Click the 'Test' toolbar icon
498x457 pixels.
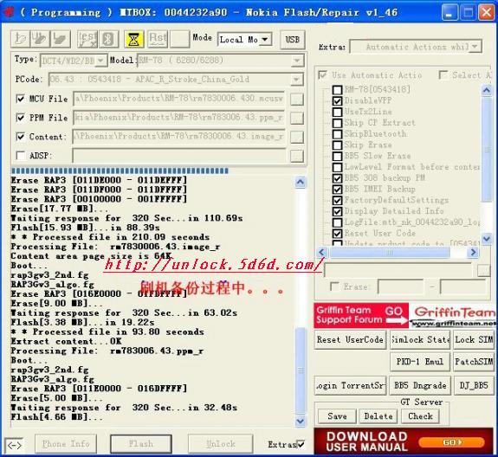coord(87,39)
